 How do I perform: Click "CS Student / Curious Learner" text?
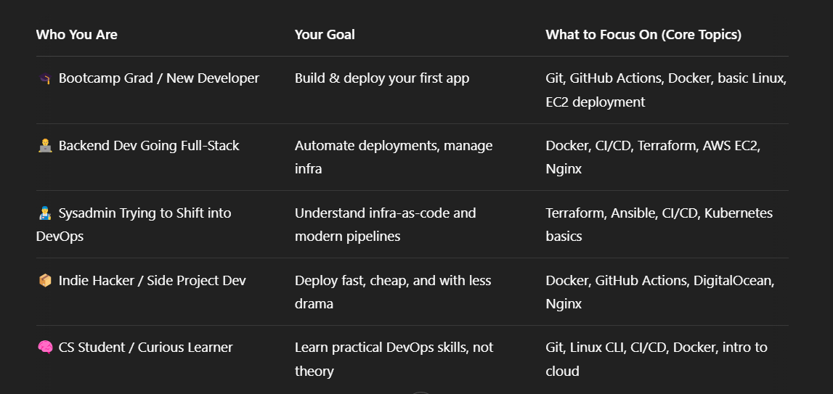[145, 348]
